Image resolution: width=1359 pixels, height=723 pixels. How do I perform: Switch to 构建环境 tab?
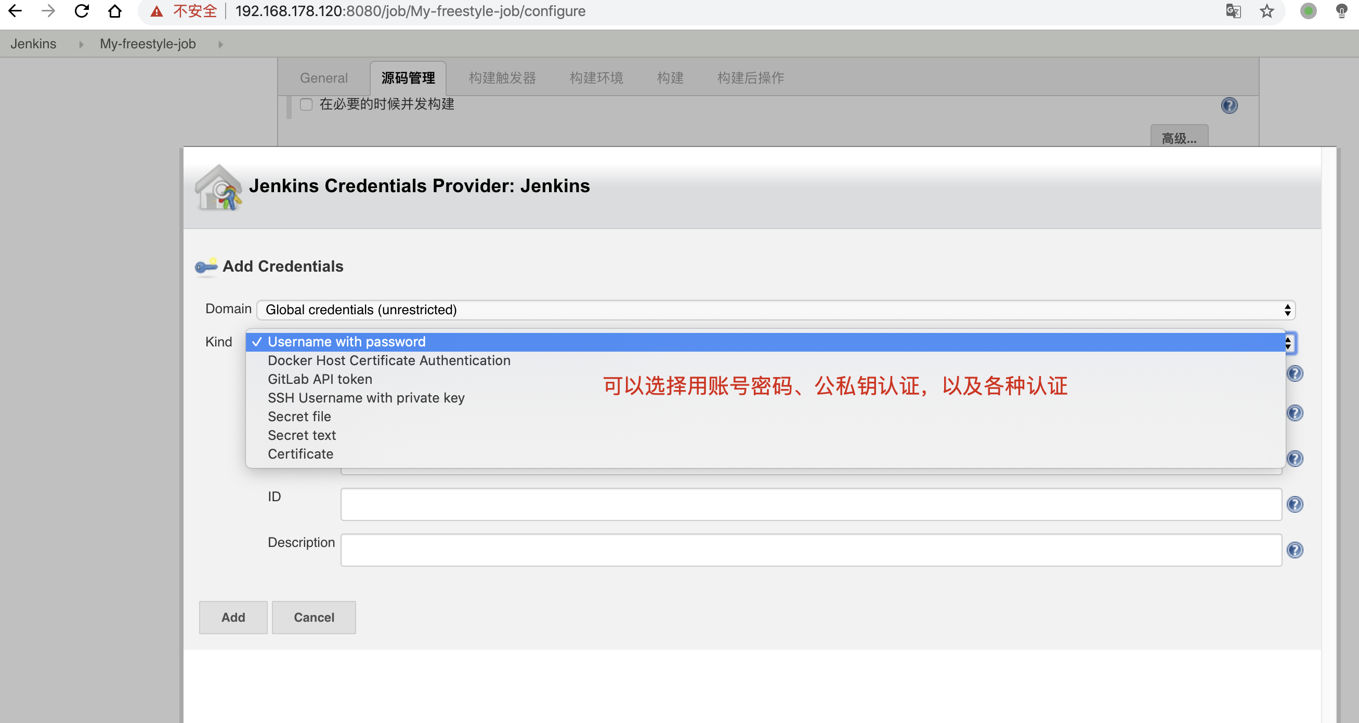click(x=596, y=78)
